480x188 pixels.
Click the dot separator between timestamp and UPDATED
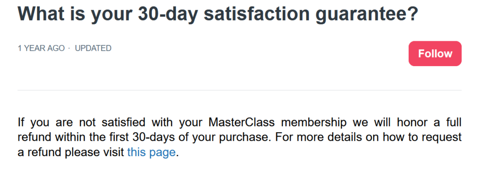pyautogui.click(x=69, y=48)
